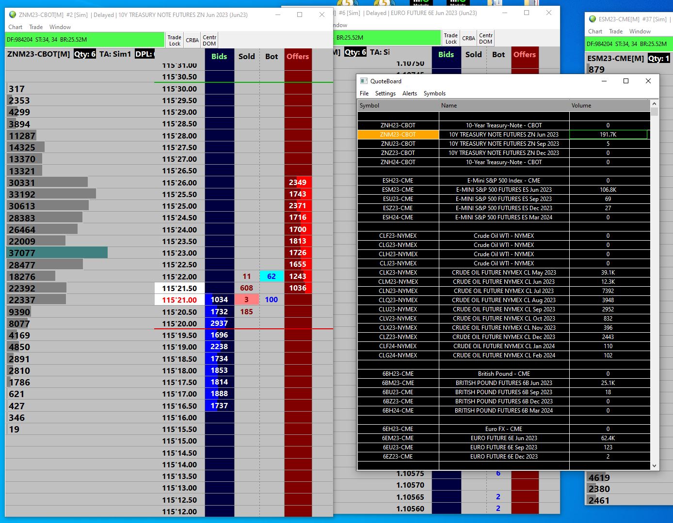Sort QuoteBoard by the Name column header
This screenshot has width=673, height=523.
click(x=504, y=106)
